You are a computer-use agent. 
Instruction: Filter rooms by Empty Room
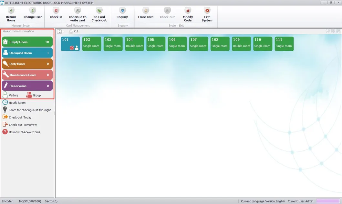tap(27, 42)
